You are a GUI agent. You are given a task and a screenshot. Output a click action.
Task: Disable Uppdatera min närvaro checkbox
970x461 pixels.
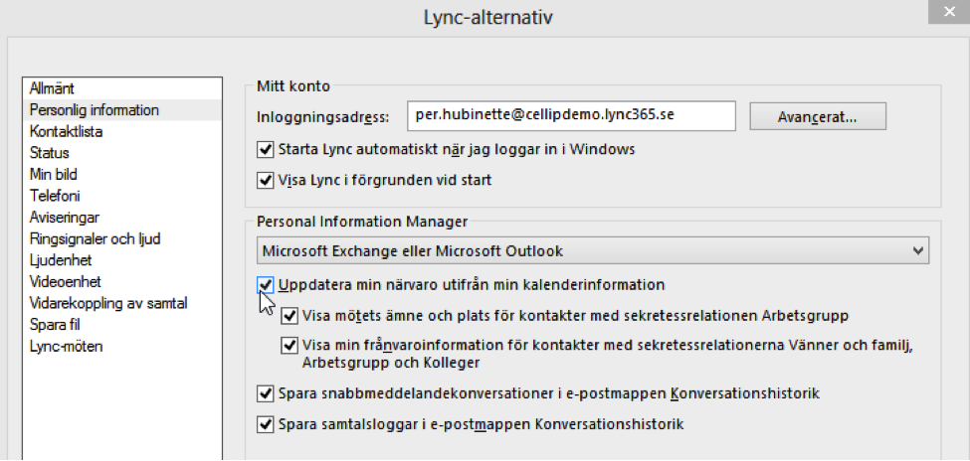tap(266, 285)
